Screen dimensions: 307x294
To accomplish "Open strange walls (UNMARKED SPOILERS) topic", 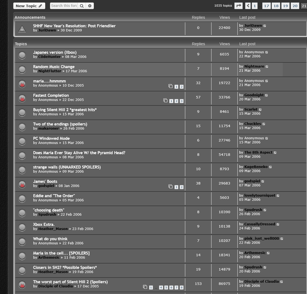I will point(67,167).
